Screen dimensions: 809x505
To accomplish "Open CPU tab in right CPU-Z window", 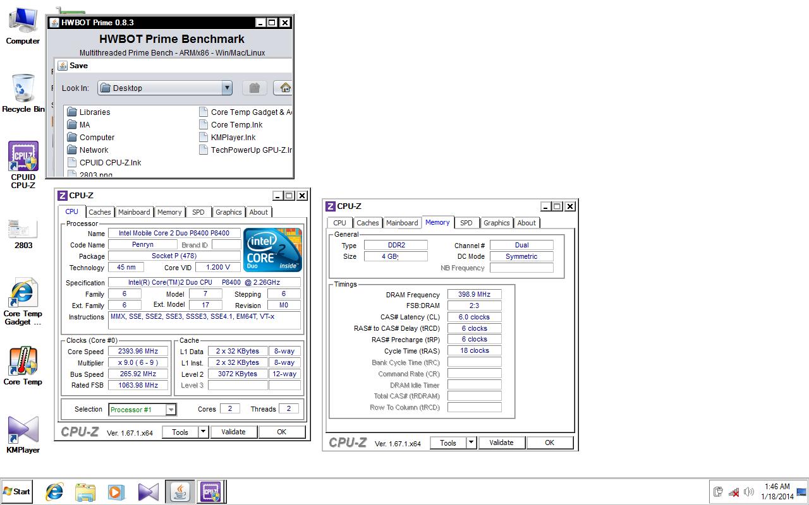I will pos(339,223).
